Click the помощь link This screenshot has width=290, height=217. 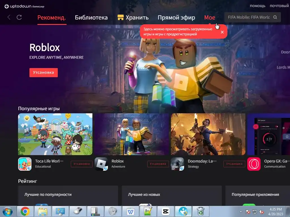click(257, 6)
